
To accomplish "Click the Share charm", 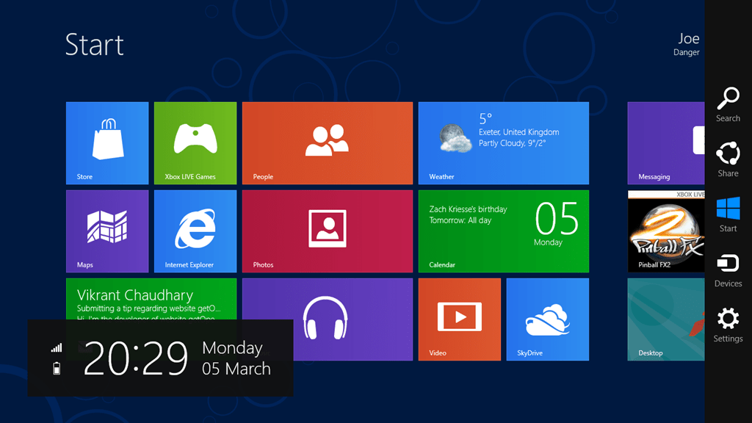I will (x=728, y=159).
